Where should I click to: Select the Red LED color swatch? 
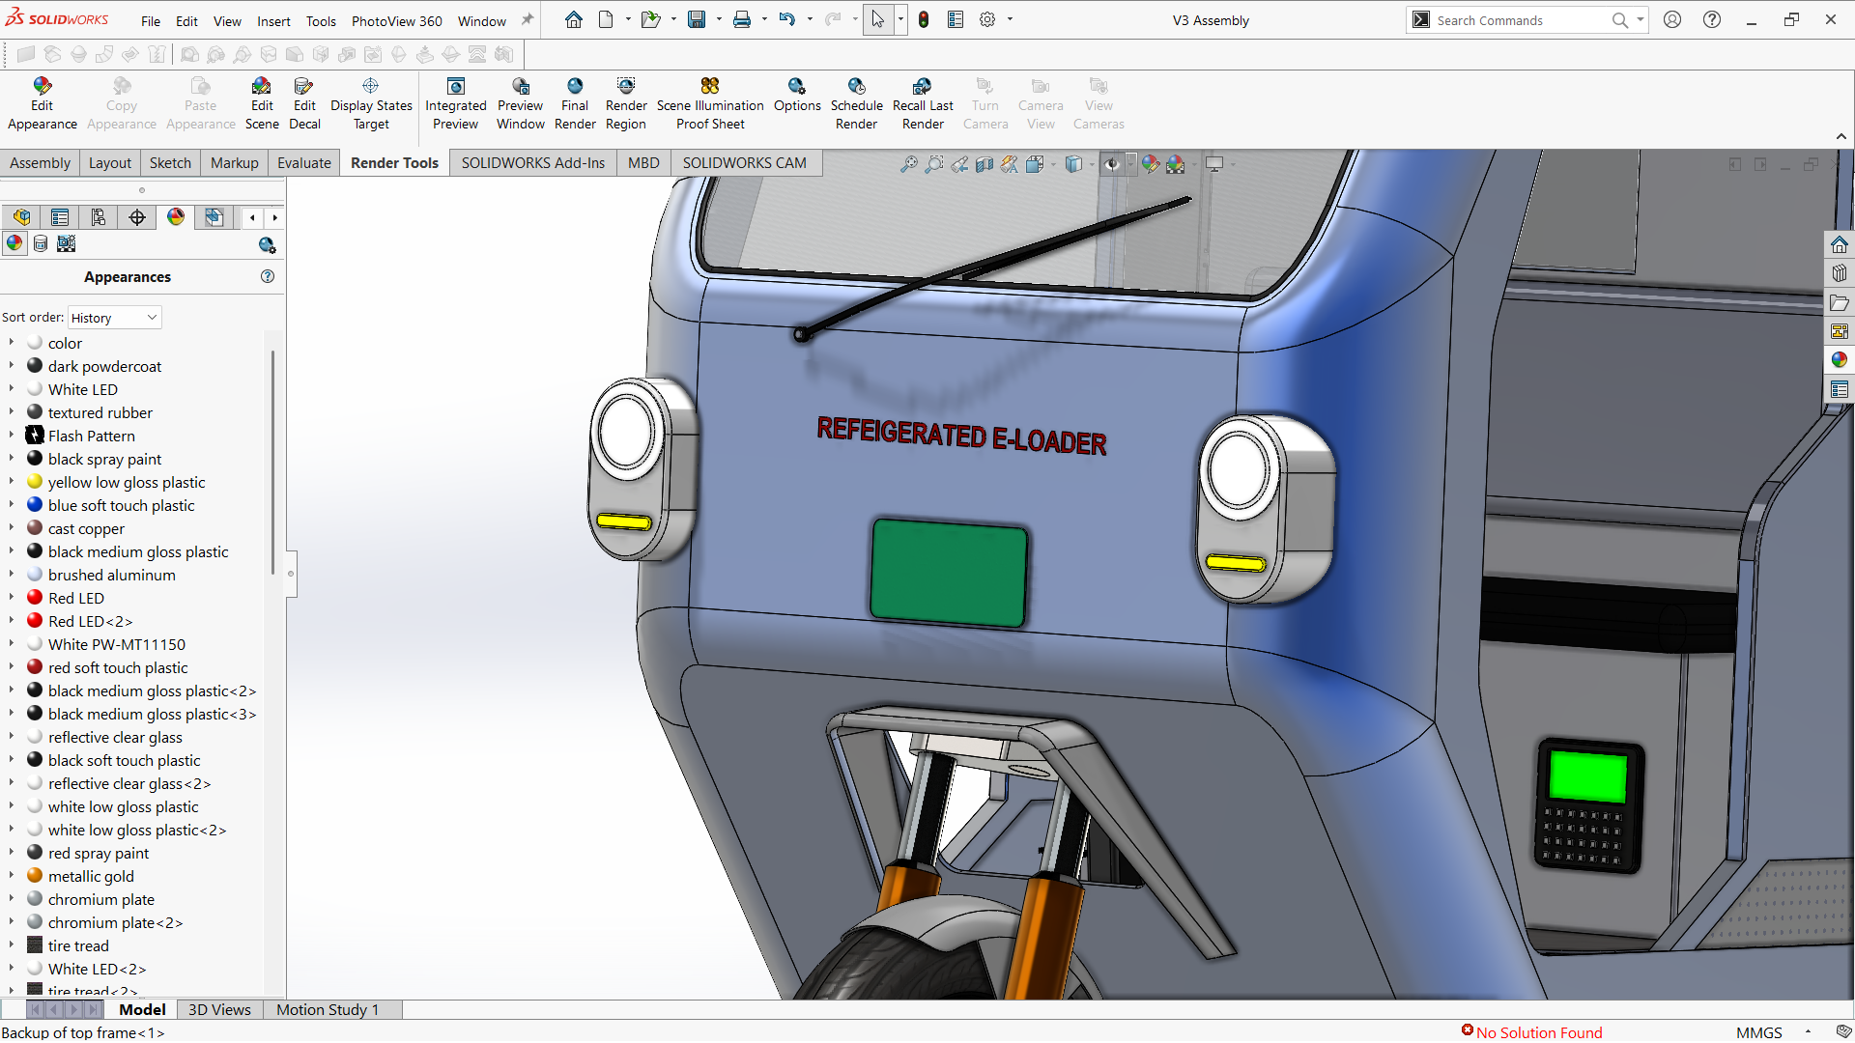[x=35, y=598]
